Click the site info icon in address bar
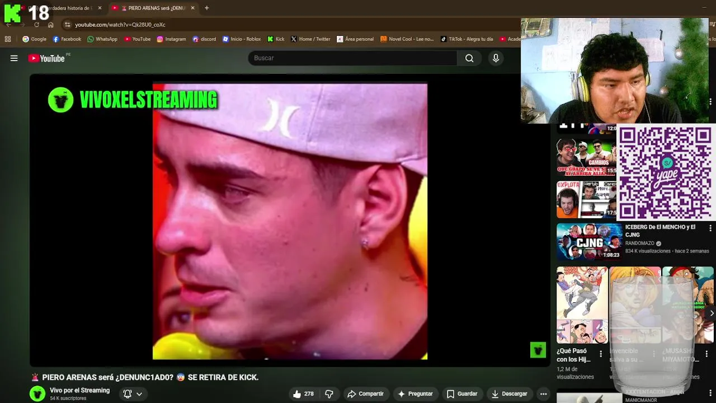The image size is (716, 403). click(67, 25)
